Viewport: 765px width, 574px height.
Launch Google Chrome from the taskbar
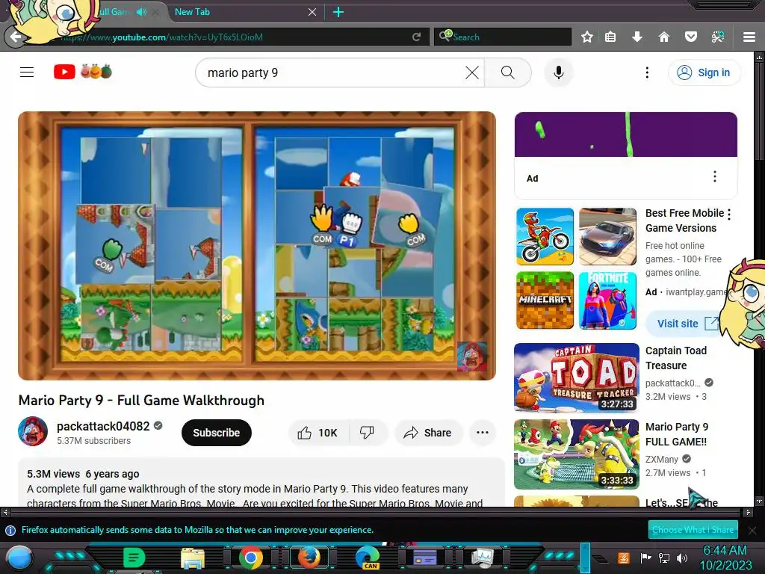pos(250,558)
